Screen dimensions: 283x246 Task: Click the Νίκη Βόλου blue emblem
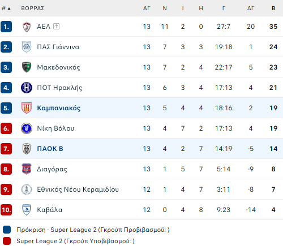[27, 128]
